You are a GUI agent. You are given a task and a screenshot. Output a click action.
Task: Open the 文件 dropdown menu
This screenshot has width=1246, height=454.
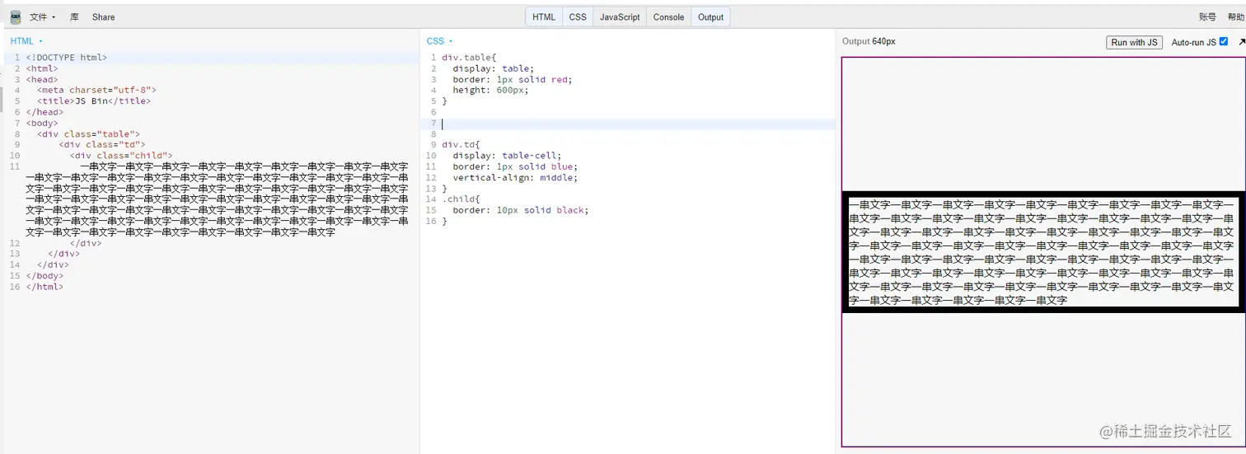42,16
